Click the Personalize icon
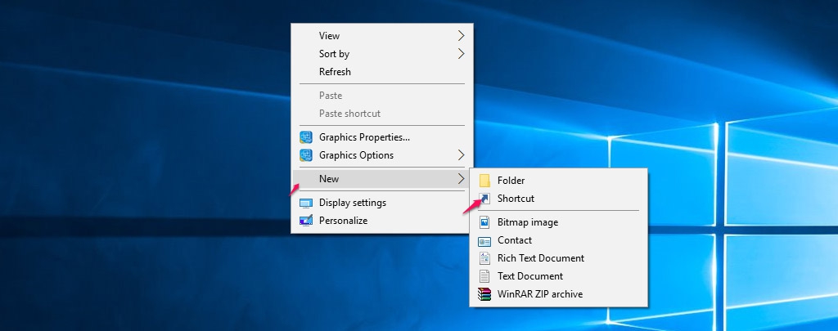Screen dimensions: 838x331 (306, 221)
